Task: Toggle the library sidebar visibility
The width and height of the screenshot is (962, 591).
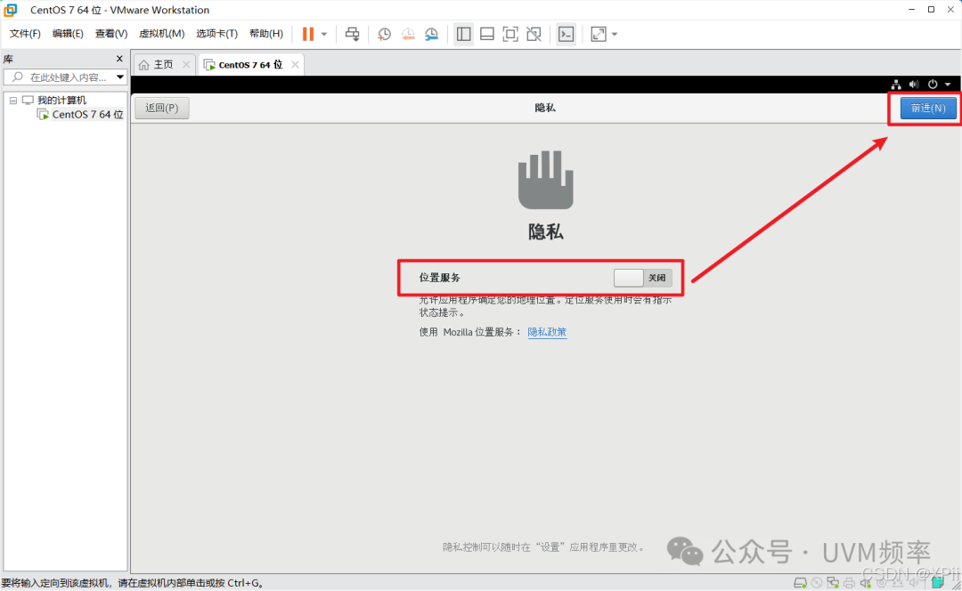Action: click(463, 33)
